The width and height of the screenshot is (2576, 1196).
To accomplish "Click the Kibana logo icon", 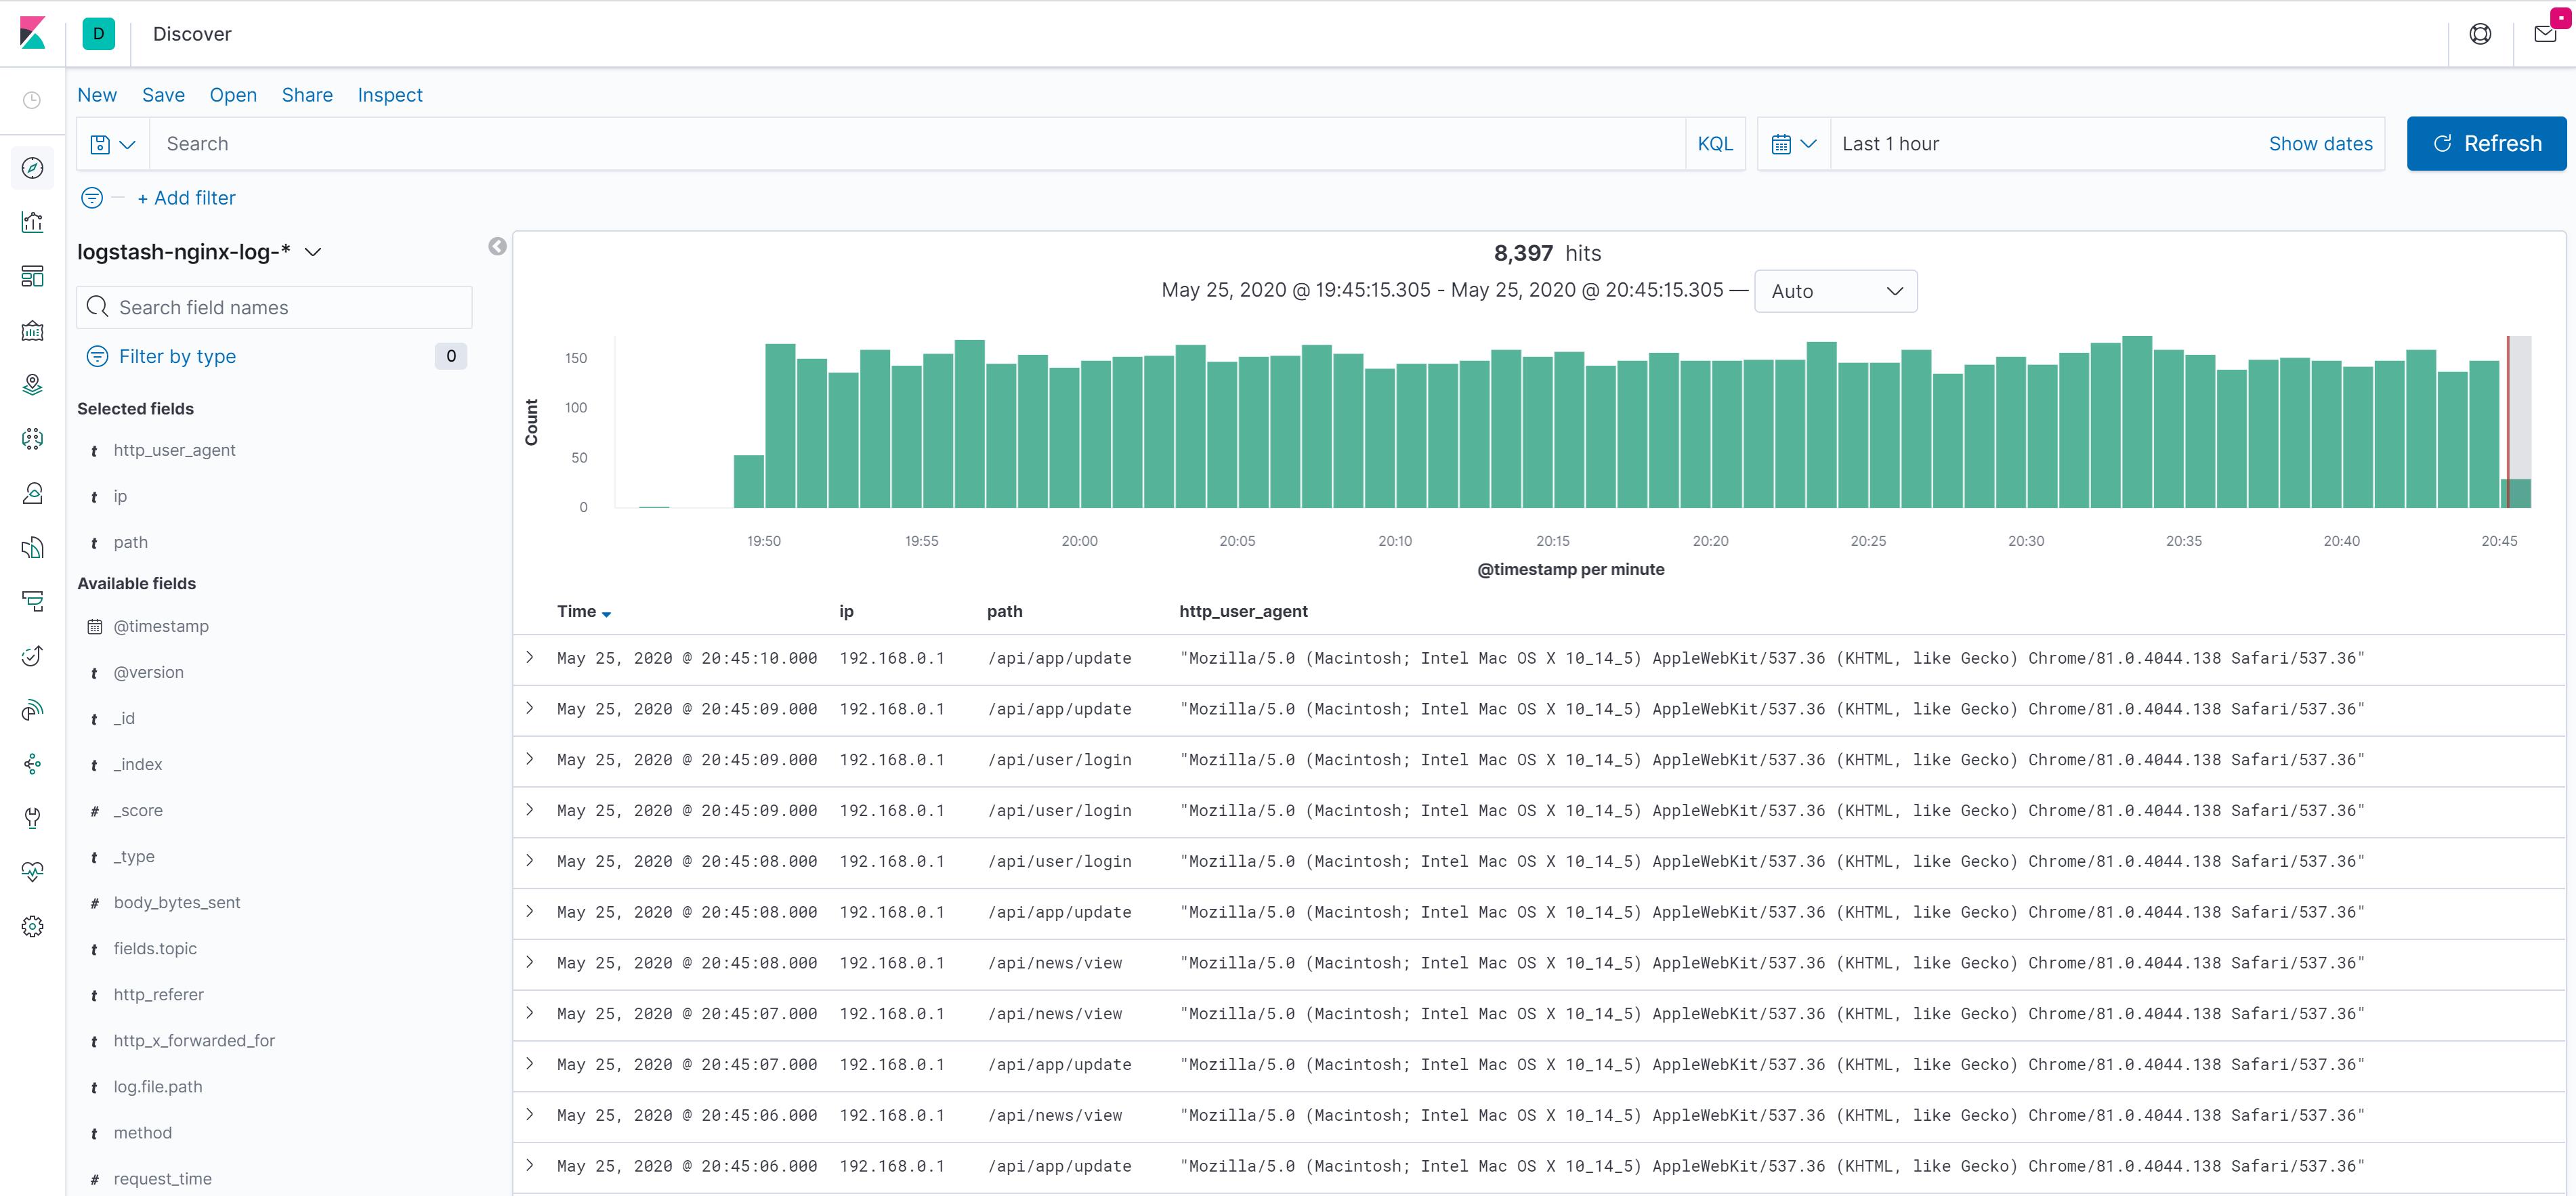I will pyautogui.click(x=32, y=33).
